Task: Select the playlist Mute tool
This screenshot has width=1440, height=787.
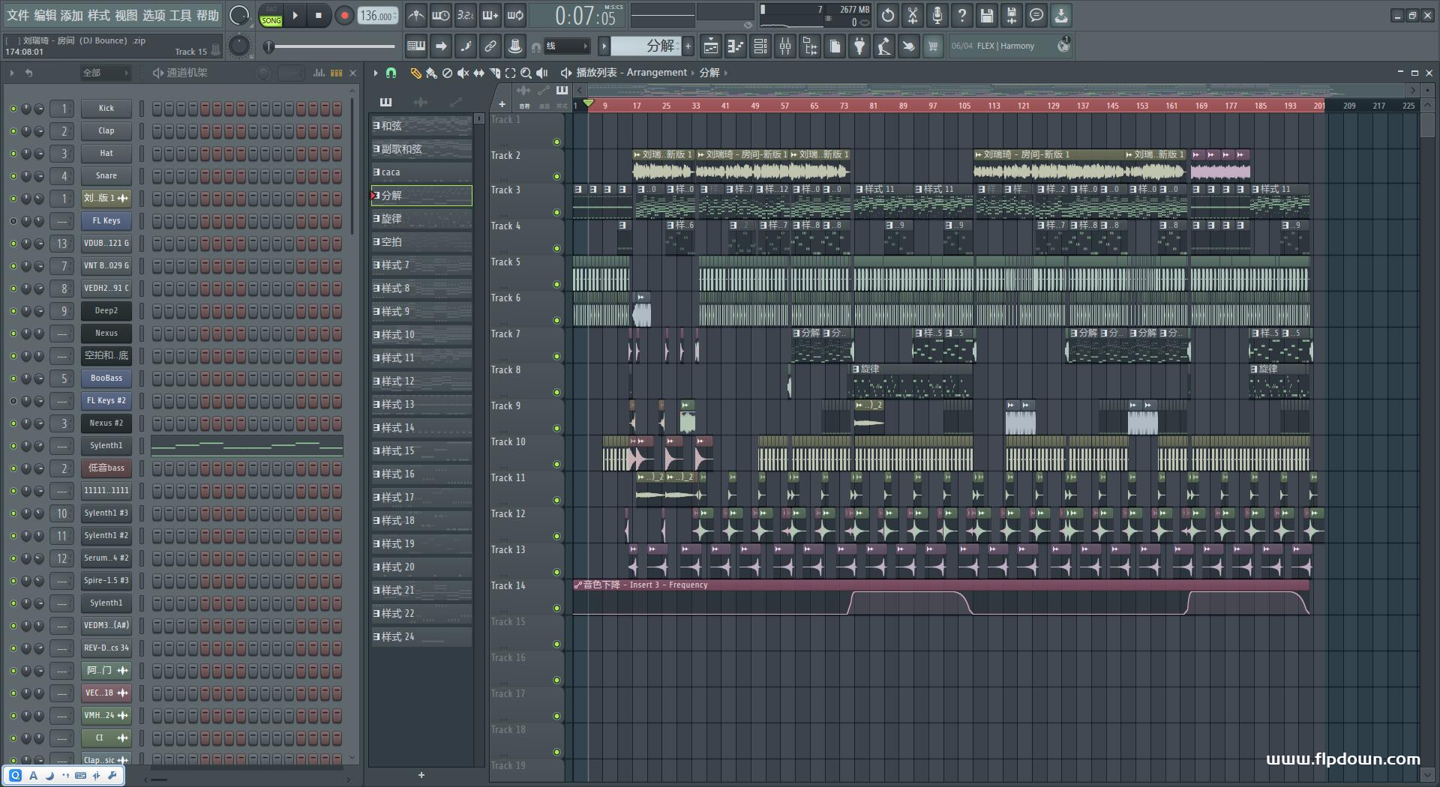Action: click(463, 73)
